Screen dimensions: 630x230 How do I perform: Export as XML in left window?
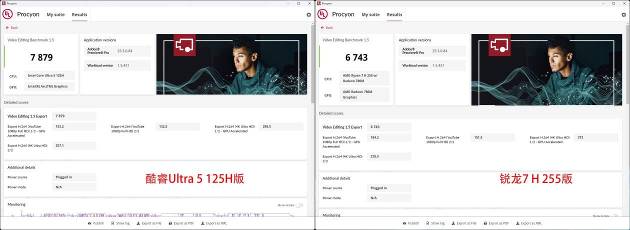coord(214,223)
